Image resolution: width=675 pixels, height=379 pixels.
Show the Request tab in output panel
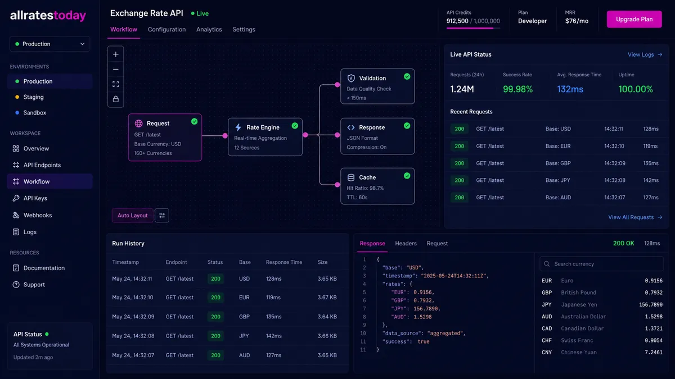coord(437,244)
